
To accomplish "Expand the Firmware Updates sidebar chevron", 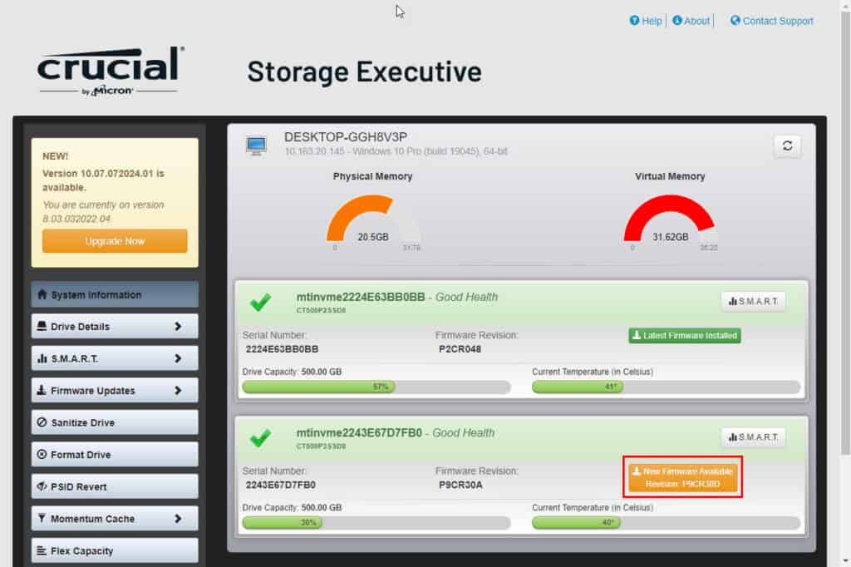I will [x=178, y=391].
